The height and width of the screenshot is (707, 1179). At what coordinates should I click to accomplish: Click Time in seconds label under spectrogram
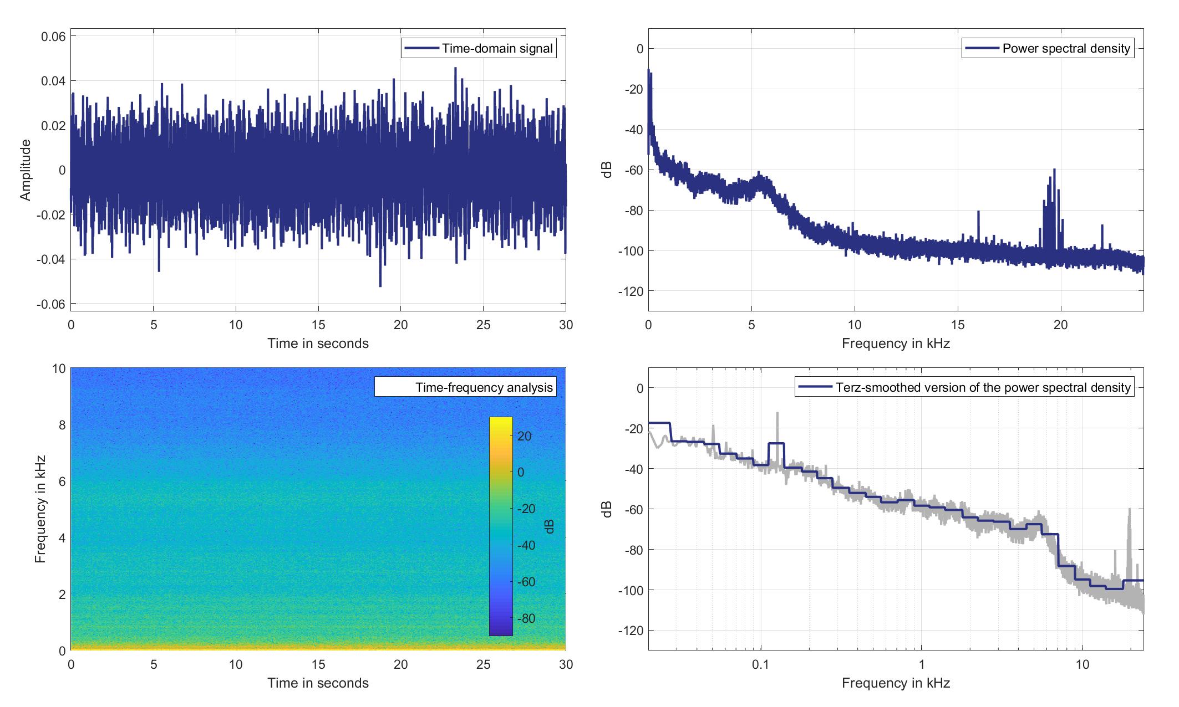click(x=318, y=683)
